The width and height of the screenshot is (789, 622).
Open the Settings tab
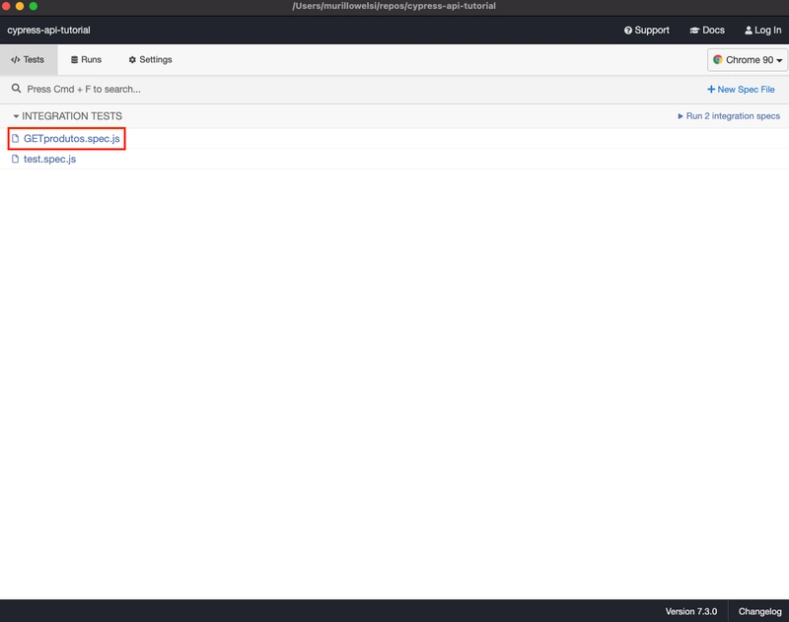pos(150,60)
